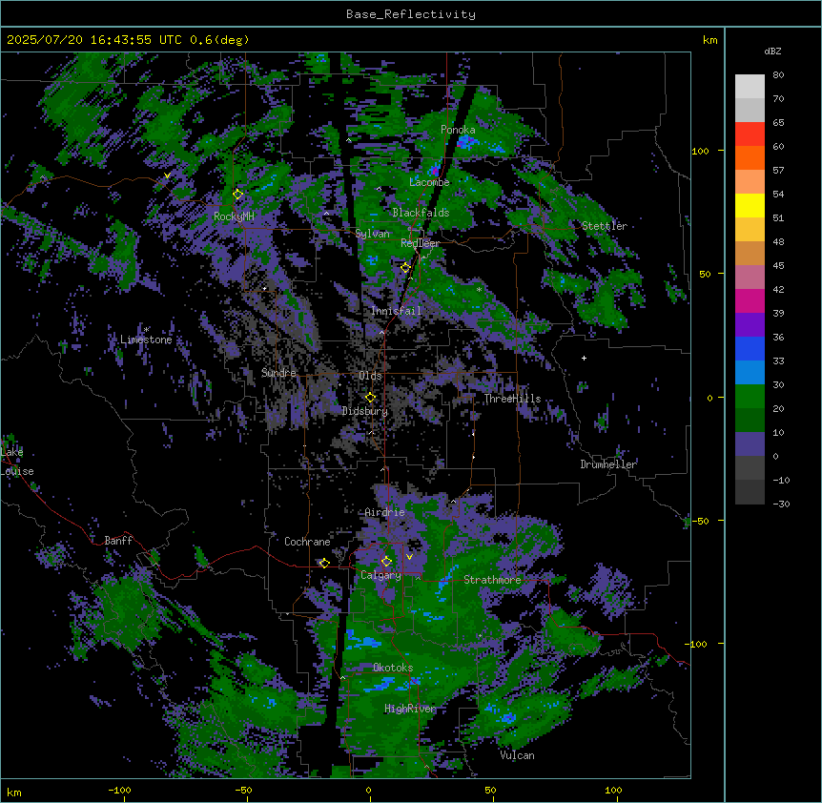Click the dBZ legend heading

point(772,51)
